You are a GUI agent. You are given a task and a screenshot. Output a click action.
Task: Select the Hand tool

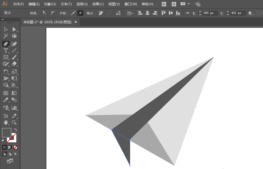(6, 122)
